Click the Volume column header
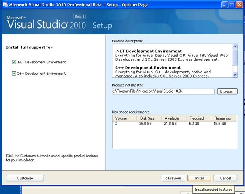 pos(125,118)
